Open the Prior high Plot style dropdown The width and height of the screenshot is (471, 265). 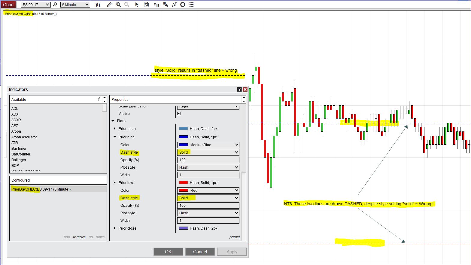pyautogui.click(x=208, y=167)
